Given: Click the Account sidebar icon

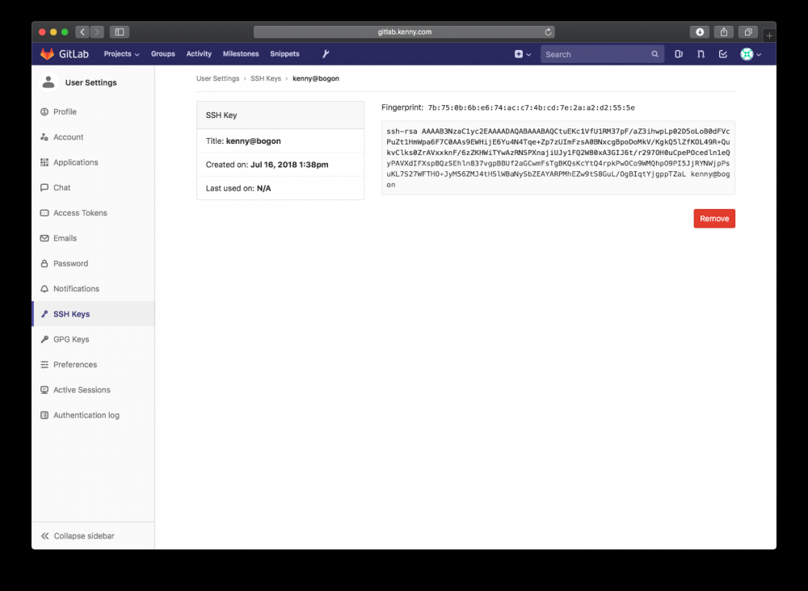Looking at the screenshot, I should coord(44,137).
